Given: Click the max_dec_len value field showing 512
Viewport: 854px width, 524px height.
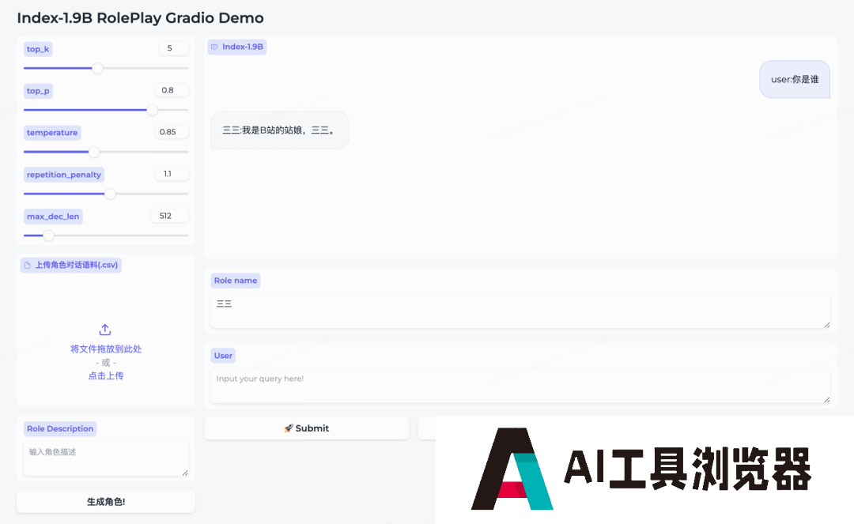Looking at the screenshot, I should pos(170,216).
